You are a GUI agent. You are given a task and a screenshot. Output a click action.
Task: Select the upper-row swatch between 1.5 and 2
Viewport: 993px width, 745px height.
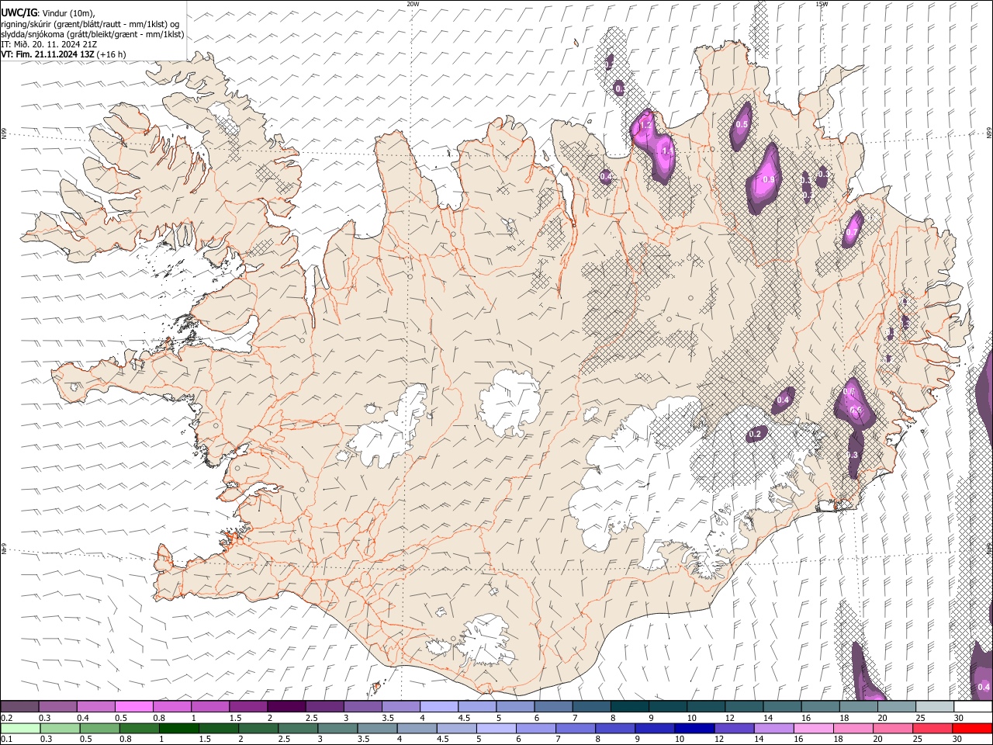(248, 707)
